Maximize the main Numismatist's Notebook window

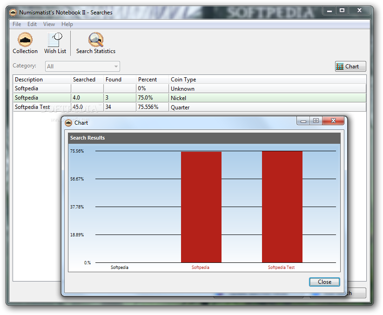click(x=342, y=11)
